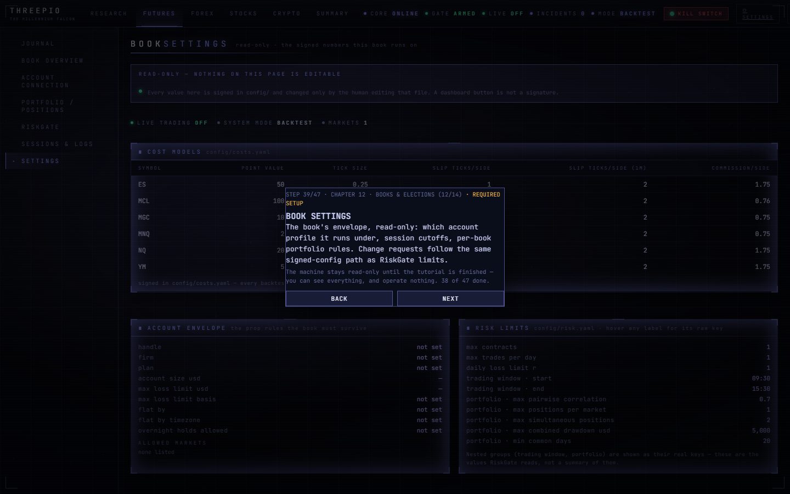Image resolution: width=790 pixels, height=494 pixels.
Task: Click the MARKETS 1 label
Action: pos(345,123)
